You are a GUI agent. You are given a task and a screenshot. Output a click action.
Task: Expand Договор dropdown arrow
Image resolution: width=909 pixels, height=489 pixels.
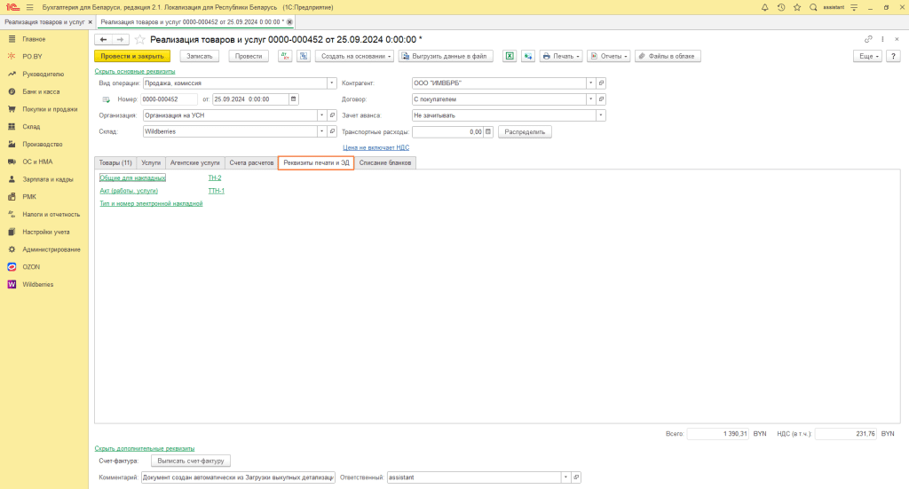click(x=590, y=99)
